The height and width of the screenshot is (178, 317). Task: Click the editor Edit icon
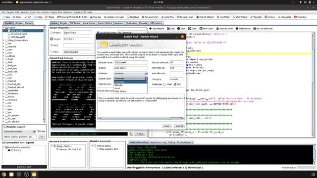coord(171,29)
